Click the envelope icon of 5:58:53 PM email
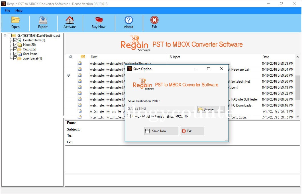 (79, 63)
